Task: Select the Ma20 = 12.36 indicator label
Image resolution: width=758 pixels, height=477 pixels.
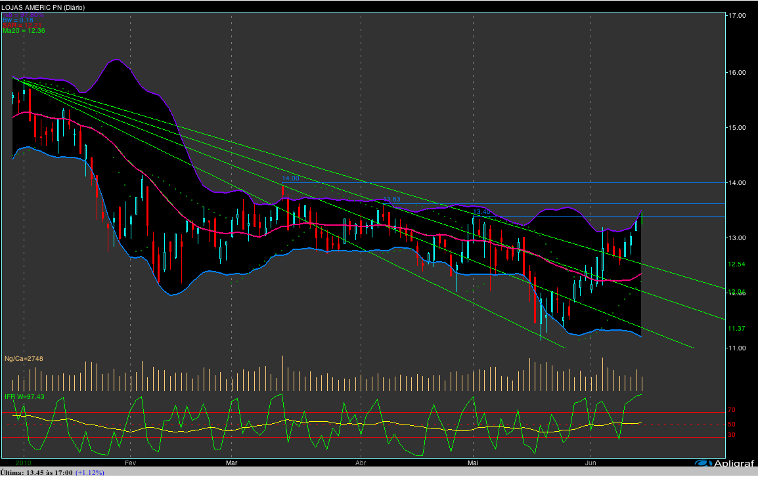Action: coord(24,30)
